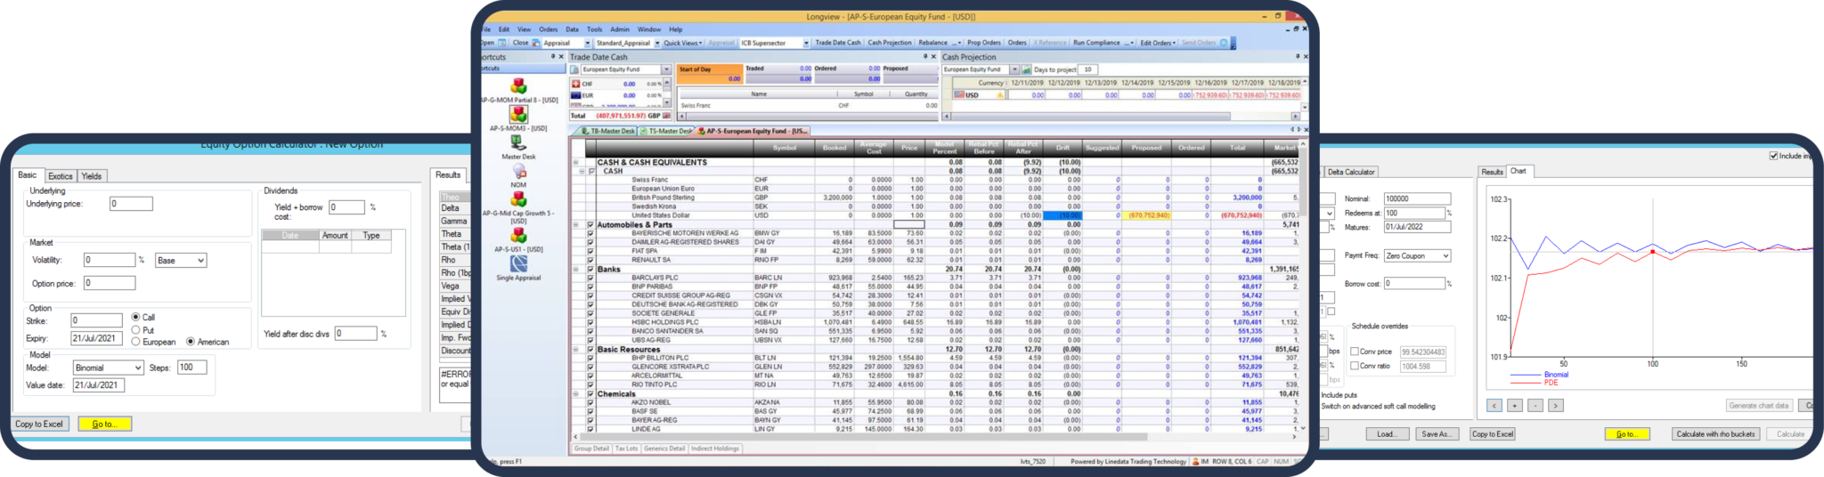The height and width of the screenshot is (477, 1824).
Task: Click Load button in bond calculator
Action: pos(1388,434)
